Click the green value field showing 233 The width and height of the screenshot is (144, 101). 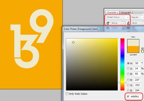pyautogui.click(x=137, y=85)
